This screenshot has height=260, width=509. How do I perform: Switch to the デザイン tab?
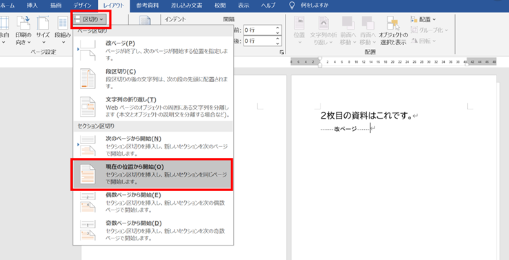82,6
